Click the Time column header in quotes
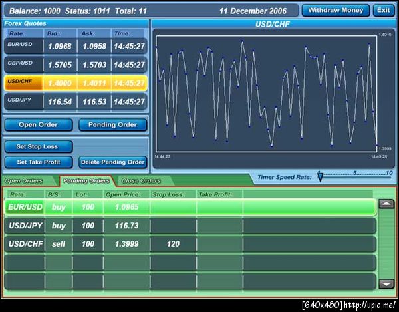 click(122, 33)
